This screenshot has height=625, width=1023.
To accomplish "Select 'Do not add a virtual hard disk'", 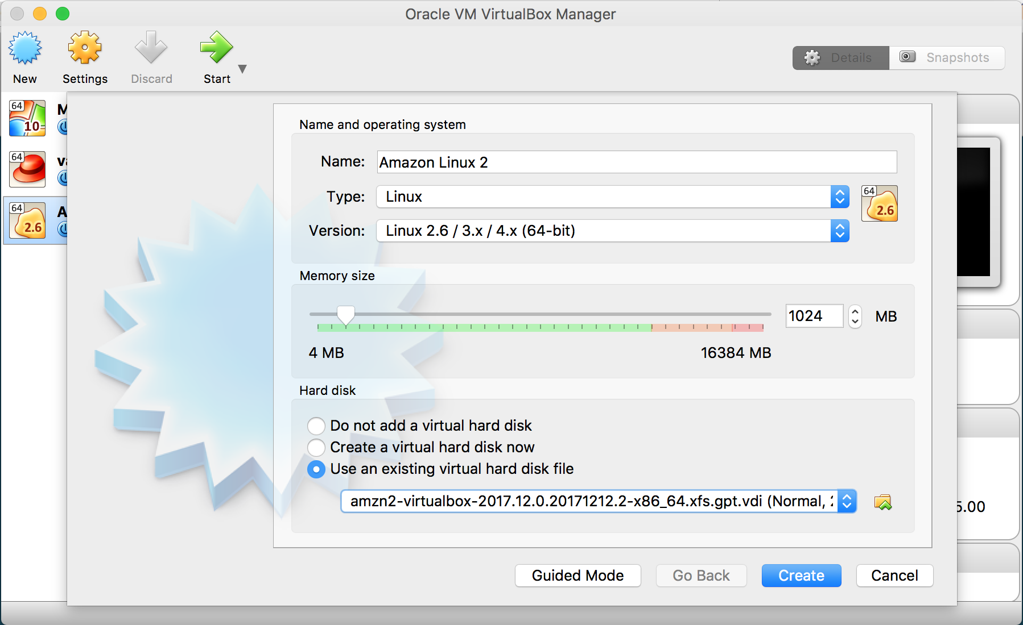I will click(316, 426).
